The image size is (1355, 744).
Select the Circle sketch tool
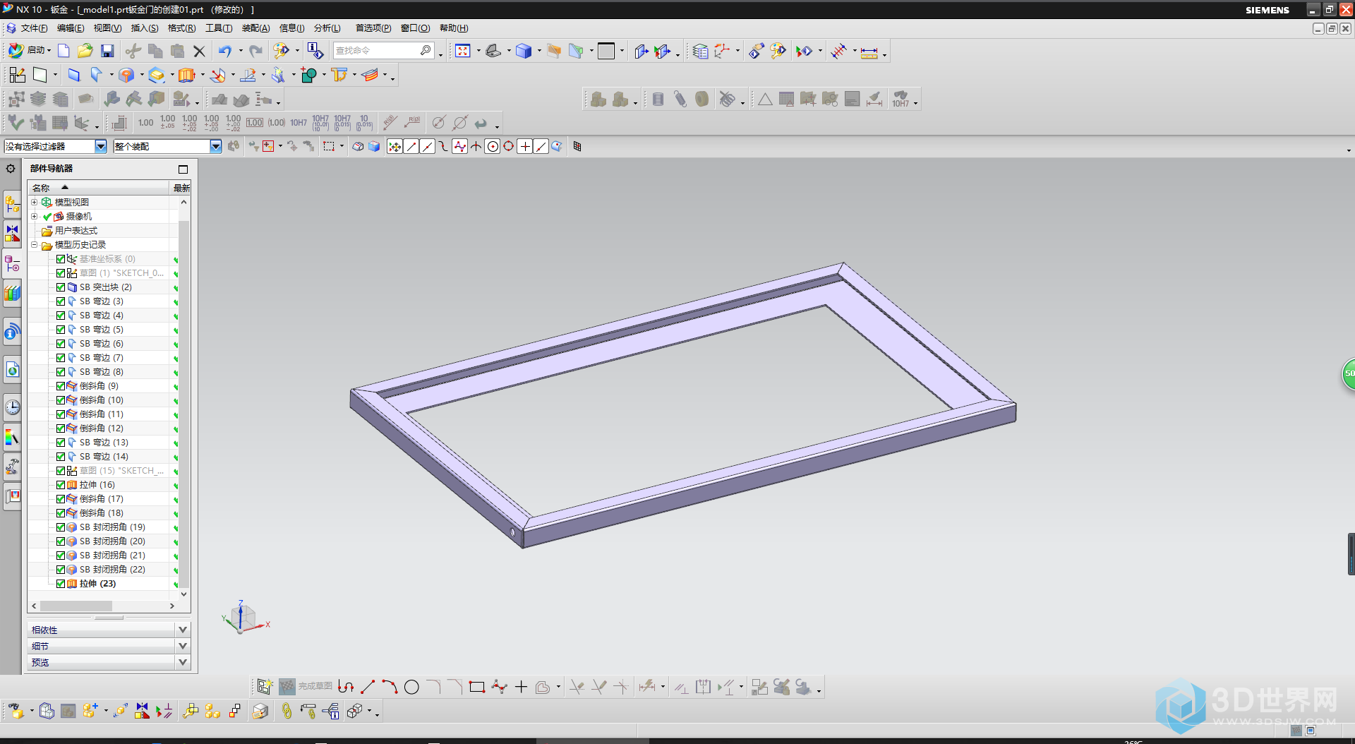[x=412, y=687]
